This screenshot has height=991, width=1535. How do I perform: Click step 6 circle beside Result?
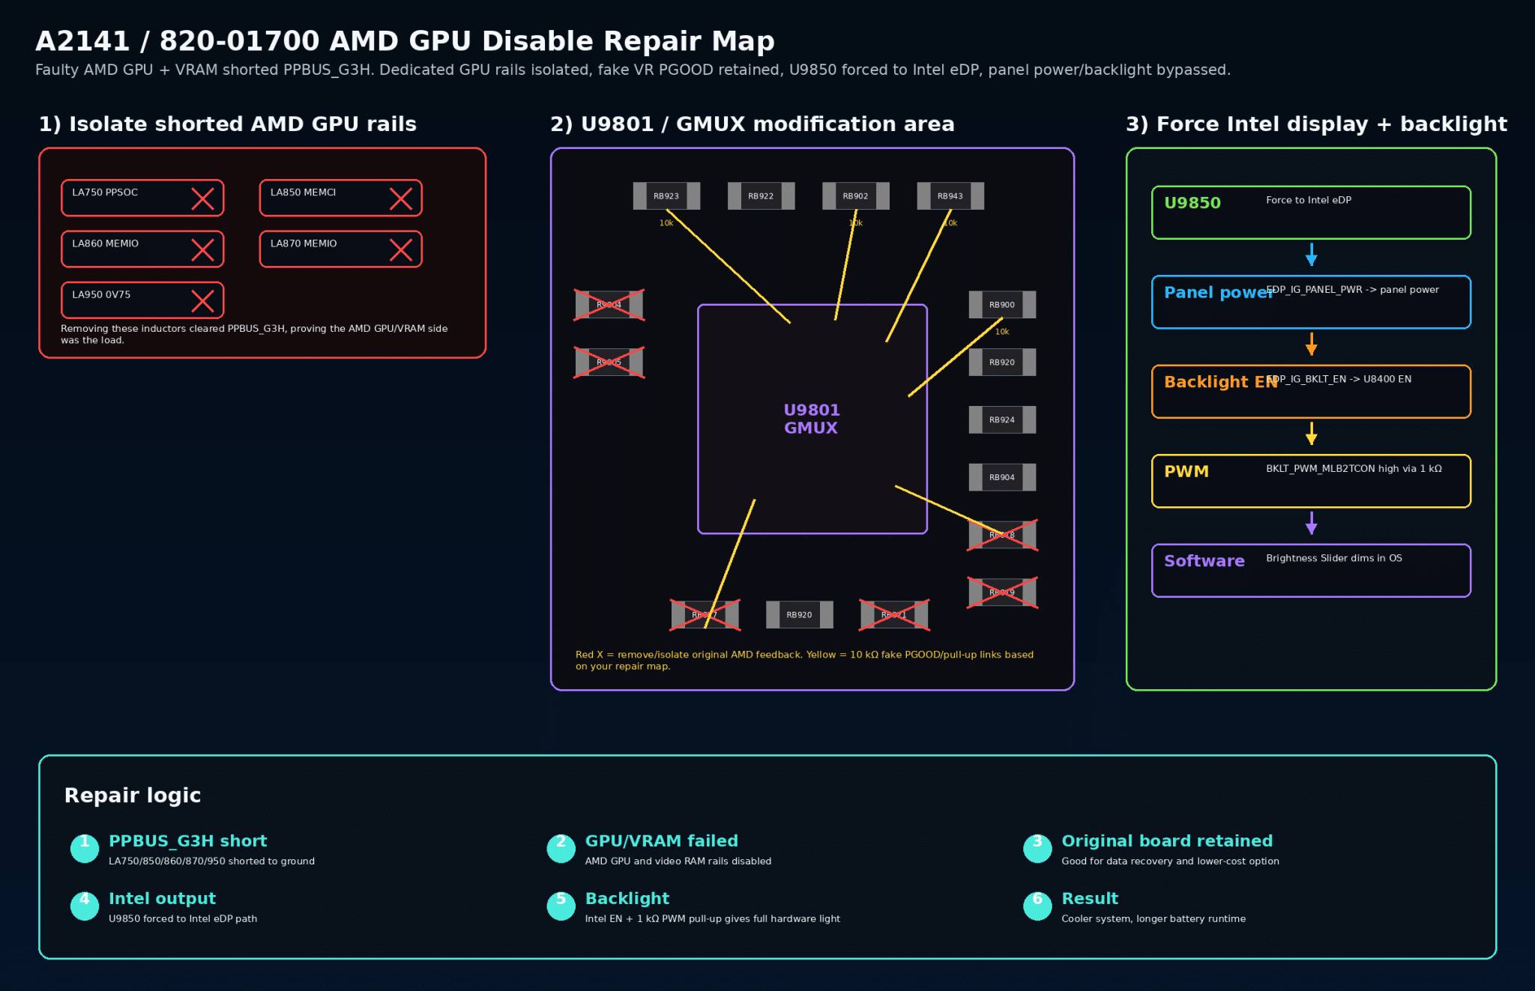click(x=1037, y=906)
